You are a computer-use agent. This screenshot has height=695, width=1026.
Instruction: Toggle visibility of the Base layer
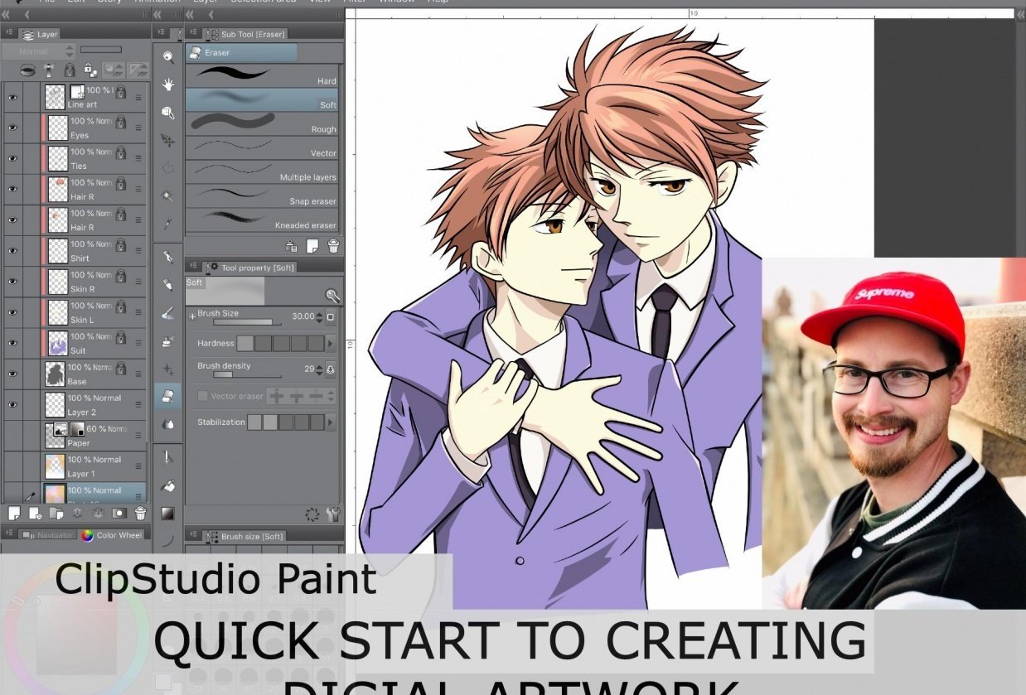[x=12, y=374]
